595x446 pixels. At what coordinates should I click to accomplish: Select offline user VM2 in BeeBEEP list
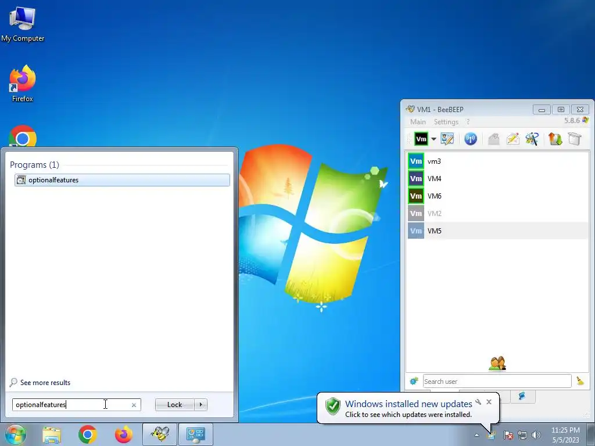(497, 214)
